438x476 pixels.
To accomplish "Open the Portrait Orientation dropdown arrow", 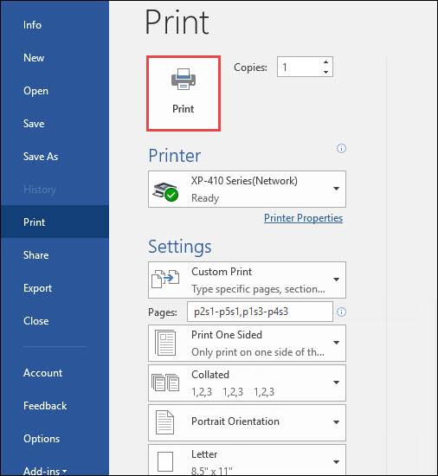I will [x=337, y=422].
